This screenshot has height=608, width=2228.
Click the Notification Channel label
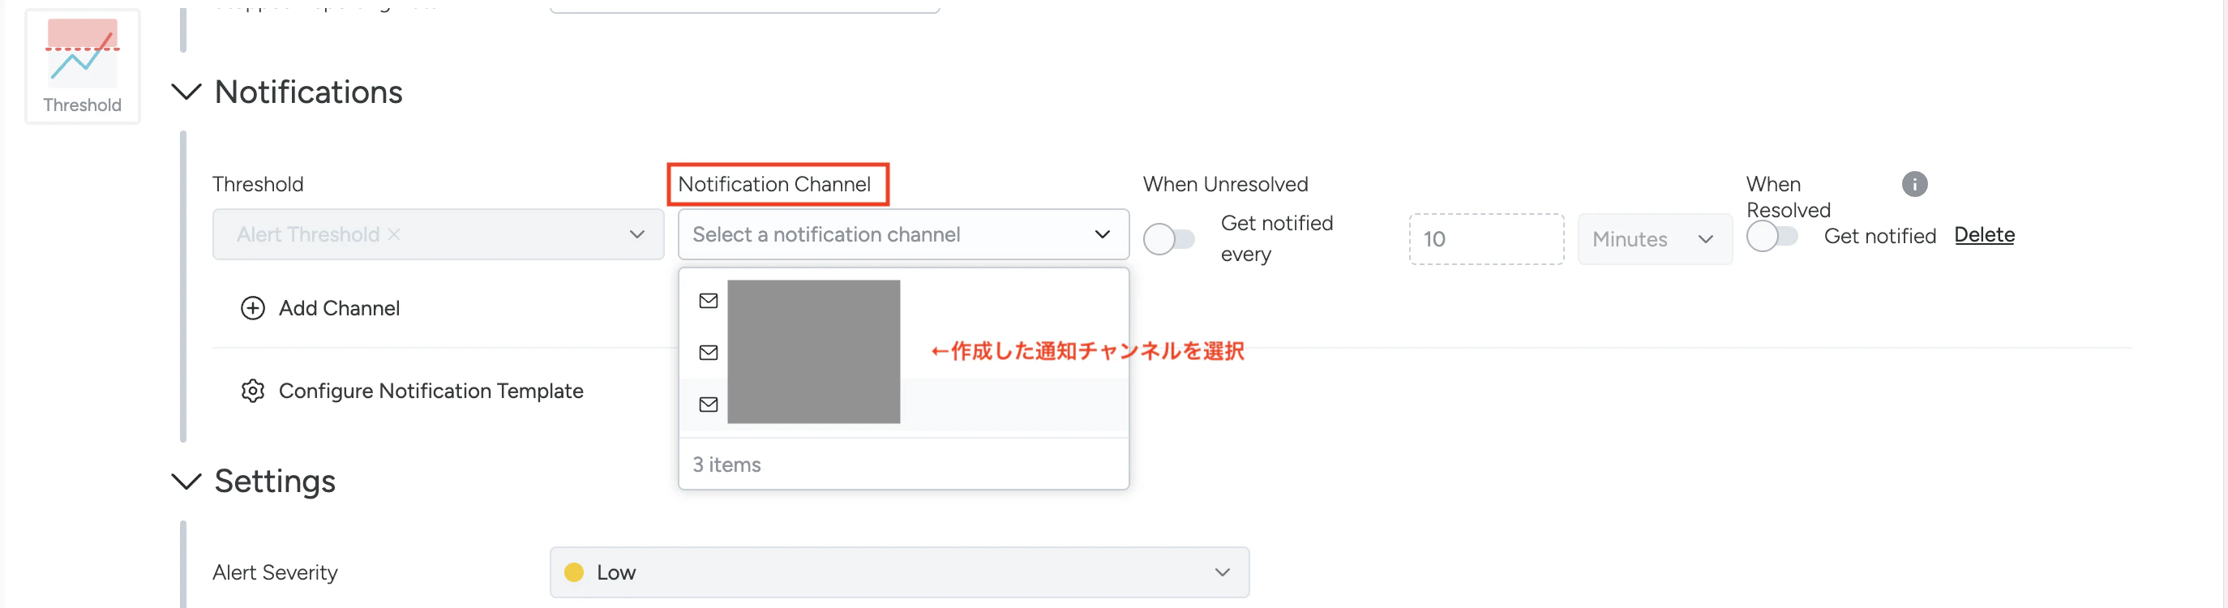pyautogui.click(x=774, y=184)
